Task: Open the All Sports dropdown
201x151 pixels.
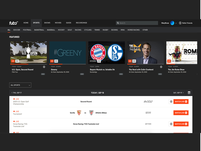Action: tap(20, 85)
